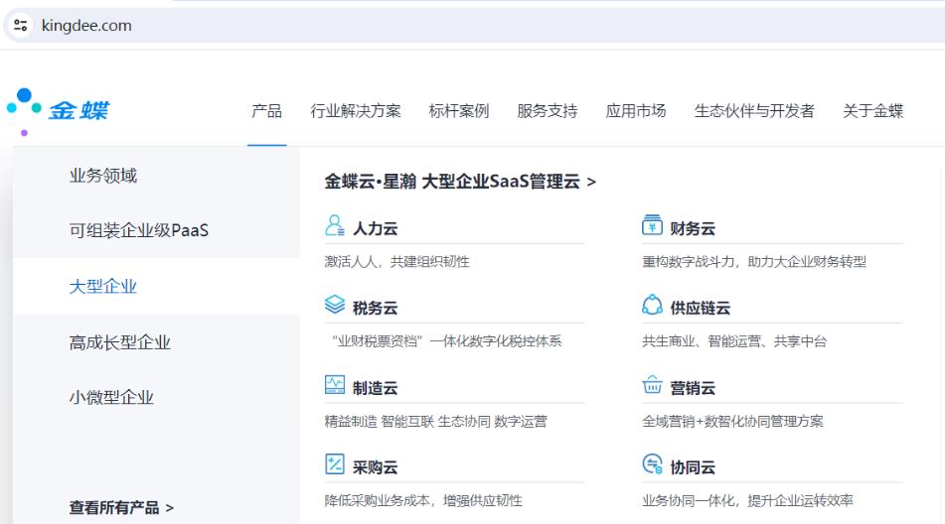Viewport: 945px width, 524px height.
Task: Click description 共生商业、智能运营、共享中台
Action: pyautogui.click(x=734, y=341)
